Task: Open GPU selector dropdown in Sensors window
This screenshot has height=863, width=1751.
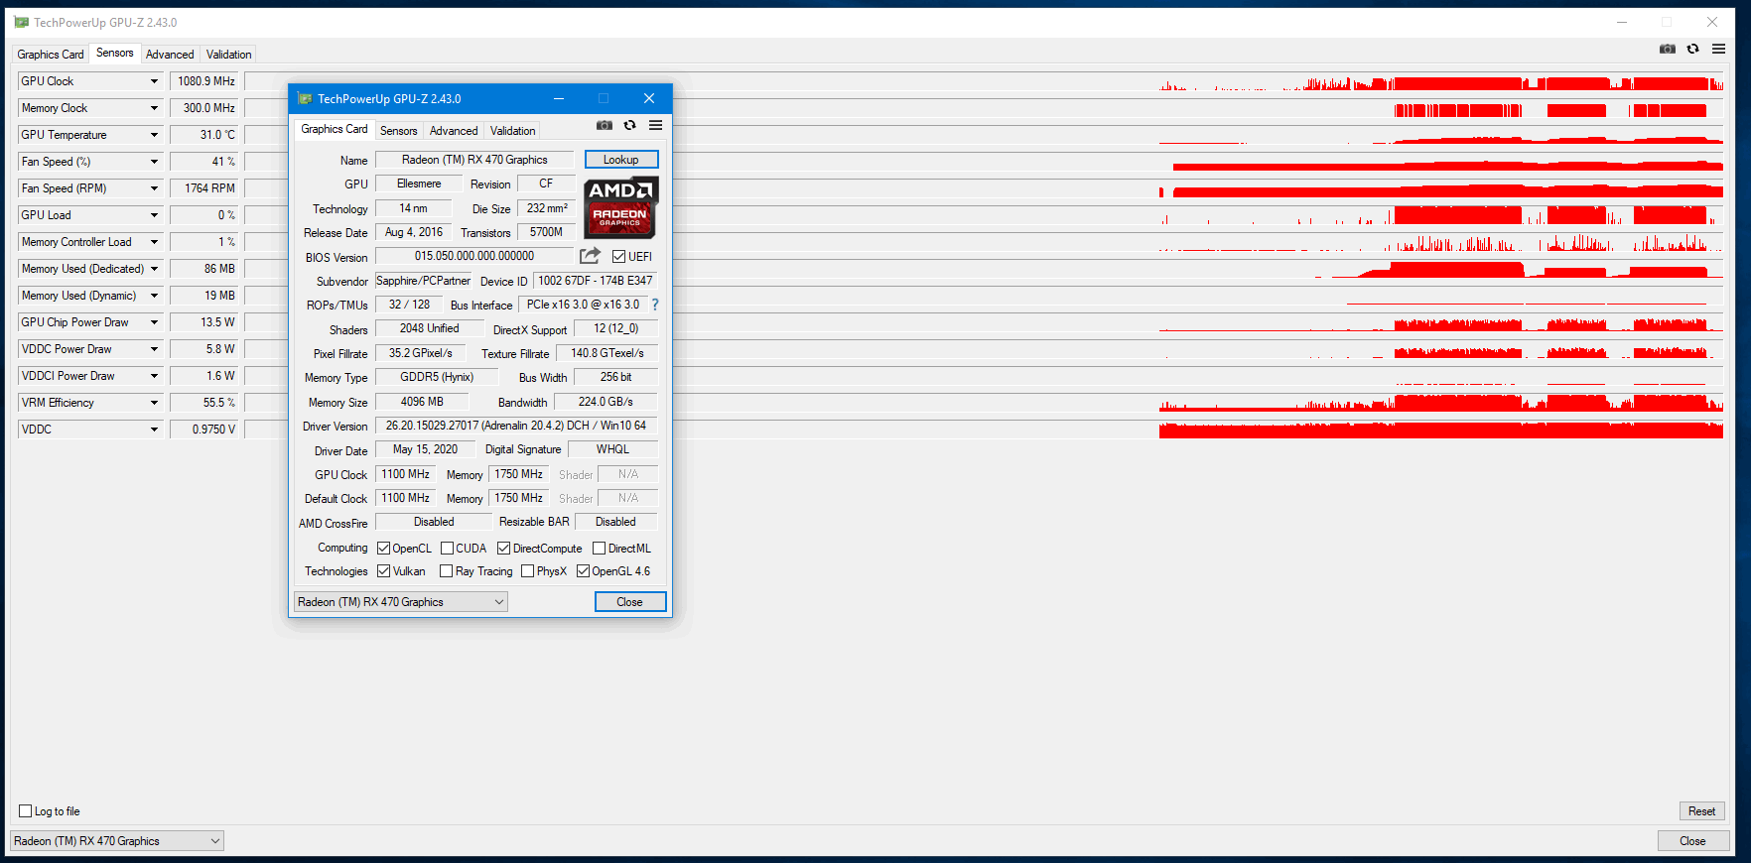Action: (117, 841)
